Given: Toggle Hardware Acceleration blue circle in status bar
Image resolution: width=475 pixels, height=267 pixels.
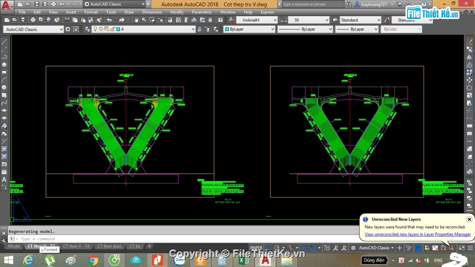Looking at the screenshot, I should pos(418,247).
